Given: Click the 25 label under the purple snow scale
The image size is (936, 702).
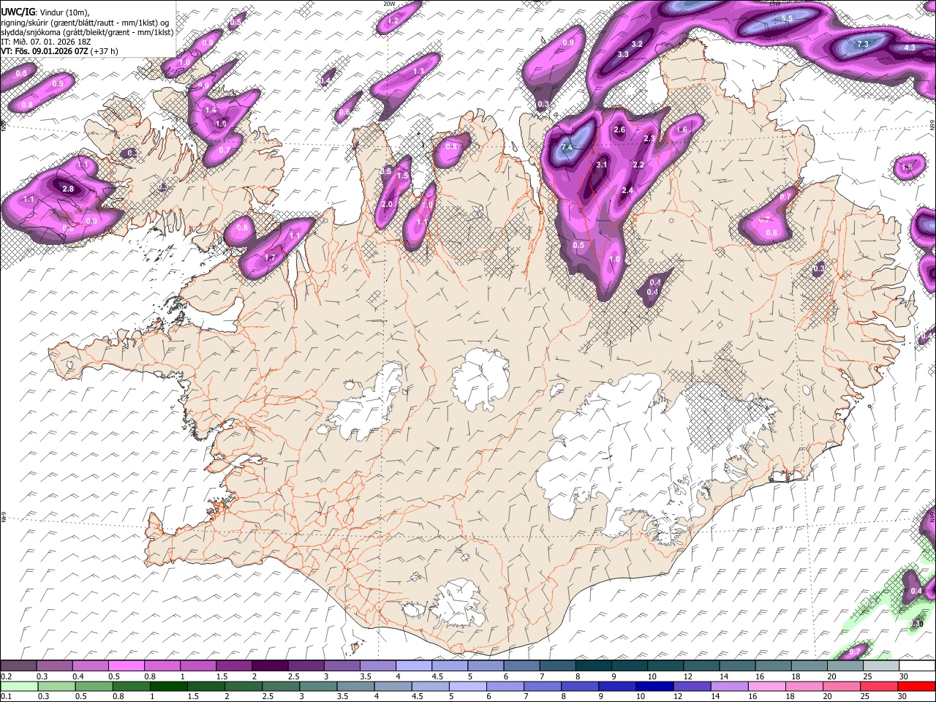Looking at the screenshot, I should point(867,676).
